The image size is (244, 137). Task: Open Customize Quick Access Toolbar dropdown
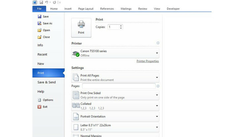[x=60, y=3]
